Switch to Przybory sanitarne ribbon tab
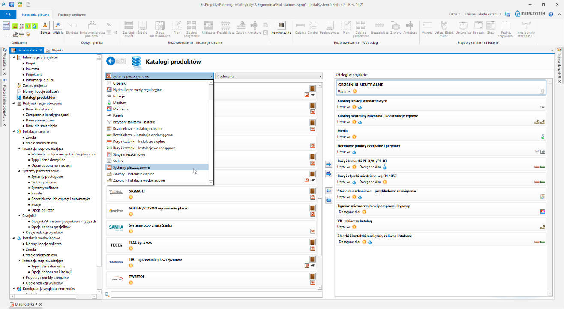Viewport: 564px width, 309px height. tap(72, 14)
